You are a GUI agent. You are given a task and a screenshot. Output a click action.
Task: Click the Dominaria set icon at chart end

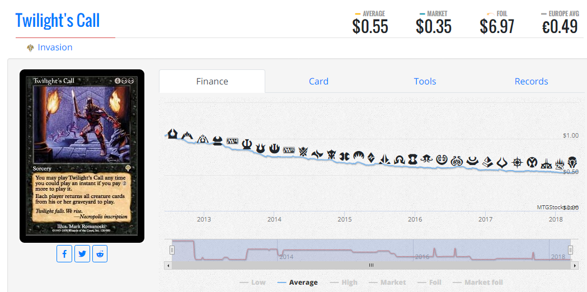[572, 162]
